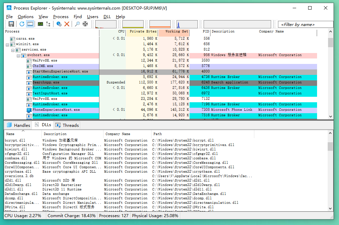The height and width of the screenshot is (225, 339).
Task: Open the DLL menu
Action: 107,17
